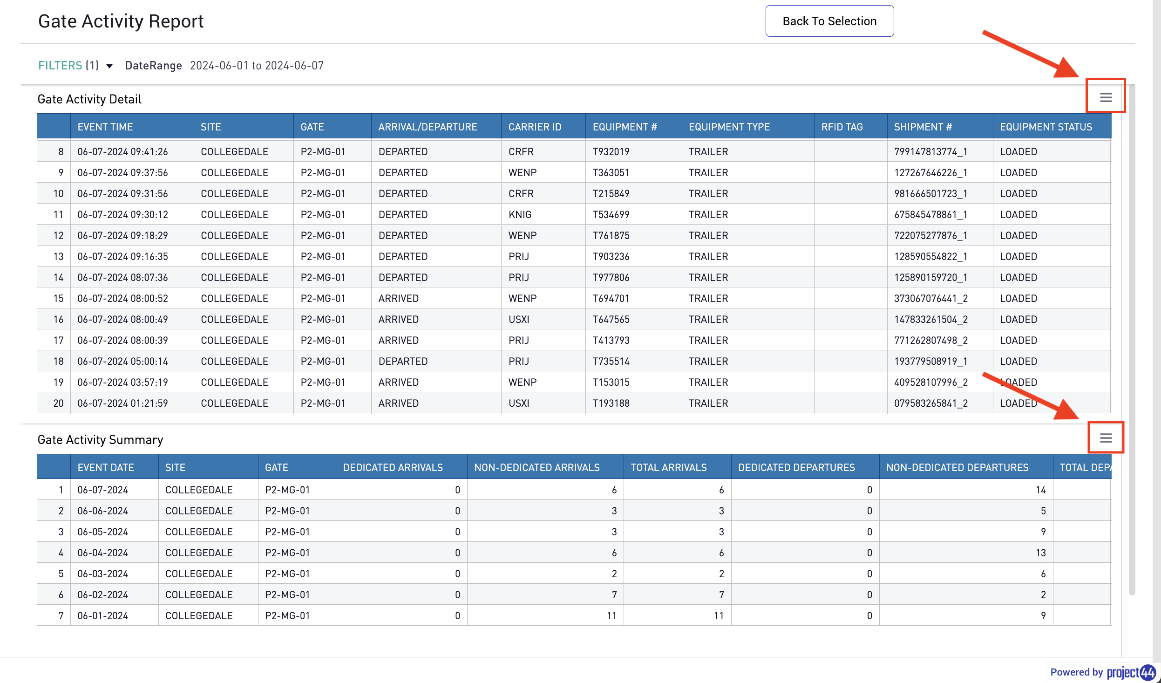Screen dimensions: 1161x683
Task: Select event time 06-07-2024 05:00:14
Action: point(122,361)
